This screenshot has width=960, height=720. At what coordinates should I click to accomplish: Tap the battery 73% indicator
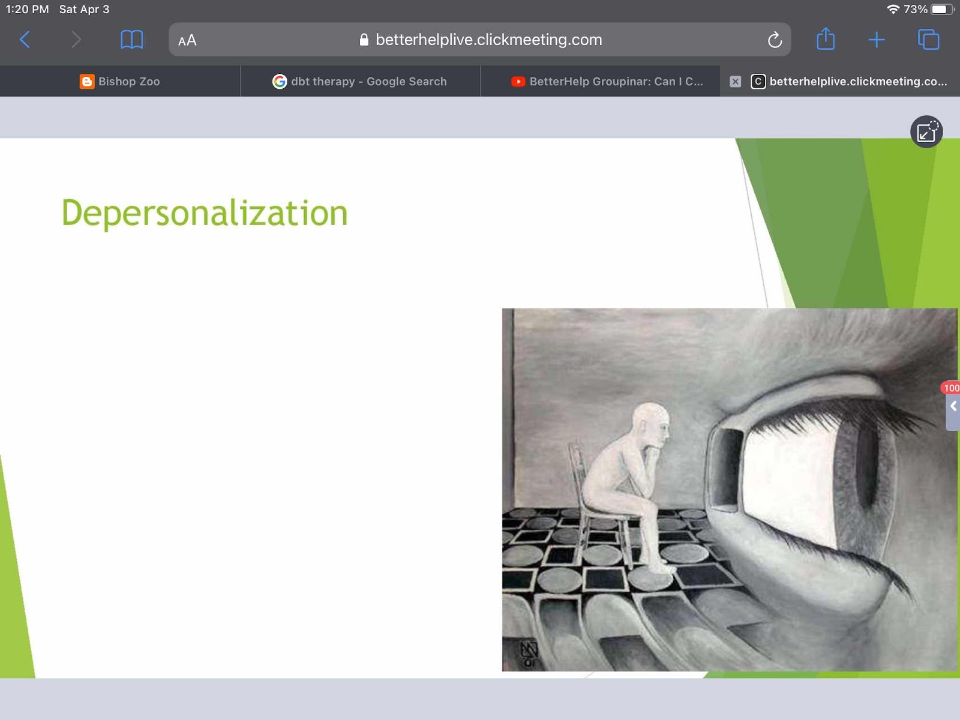click(928, 9)
